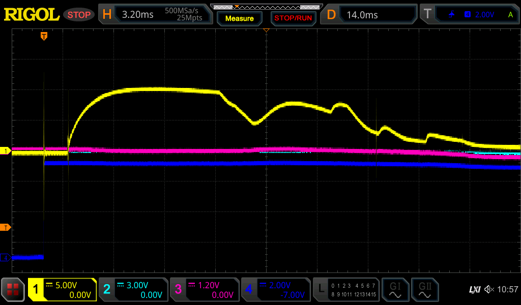The height and width of the screenshot is (305, 521).
Task: Click the orange T trigger position marker
Action: point(44,36)
